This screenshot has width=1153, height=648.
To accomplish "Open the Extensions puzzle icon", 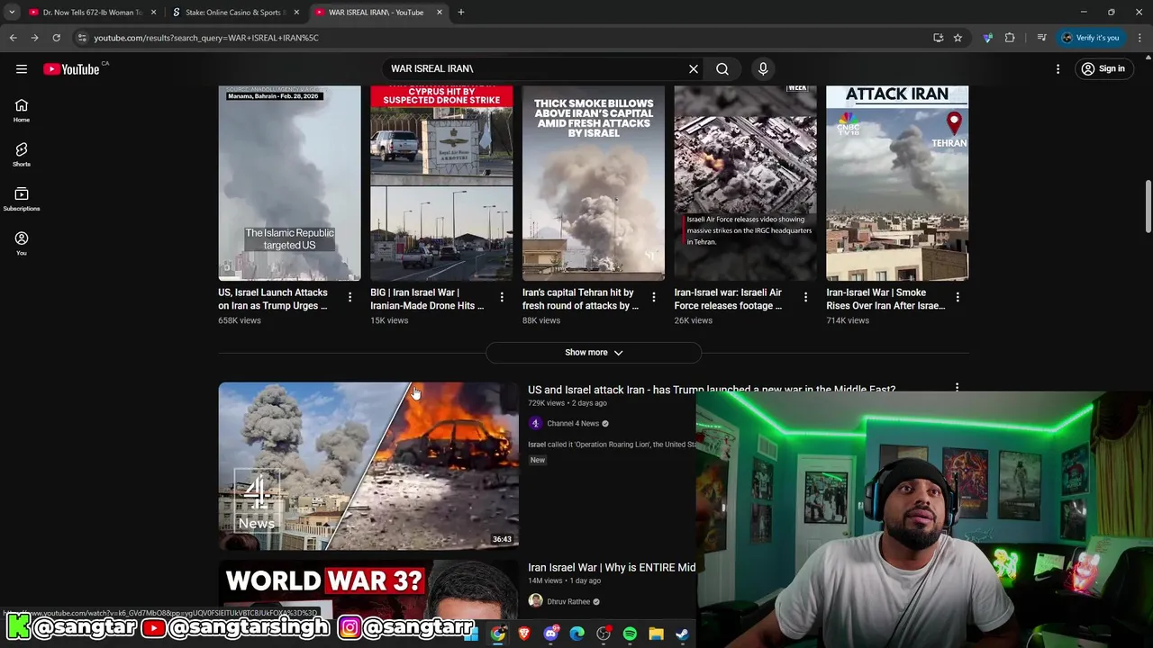I will point(1010,38).
